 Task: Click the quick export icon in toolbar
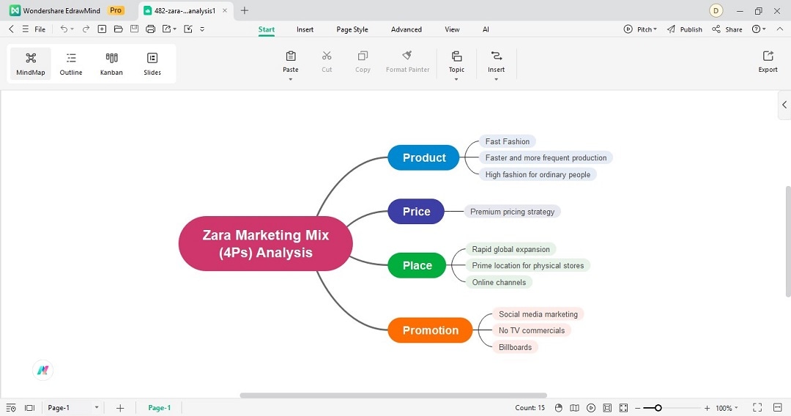tap(166, 29)
